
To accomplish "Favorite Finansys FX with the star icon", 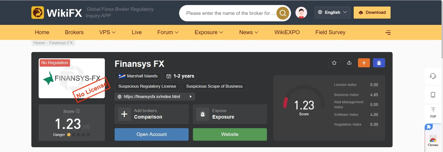I will click(334, 63).
